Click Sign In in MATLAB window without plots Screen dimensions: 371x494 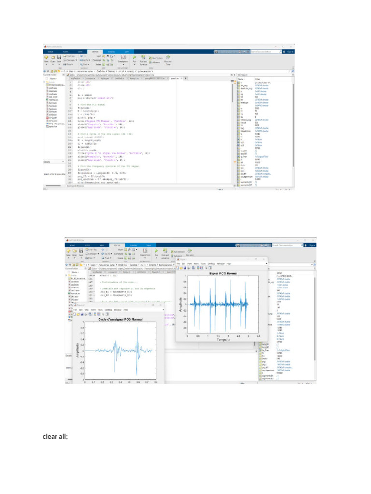pos(290,52)
